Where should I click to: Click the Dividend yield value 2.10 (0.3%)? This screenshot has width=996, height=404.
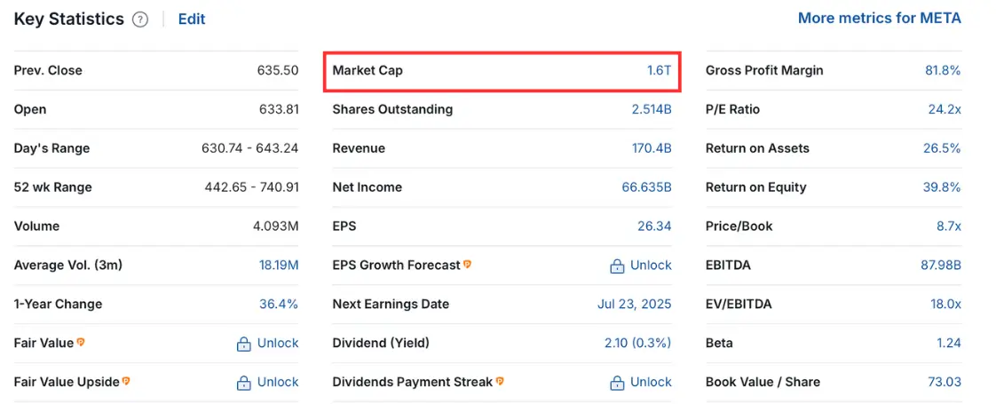[637, 343]
